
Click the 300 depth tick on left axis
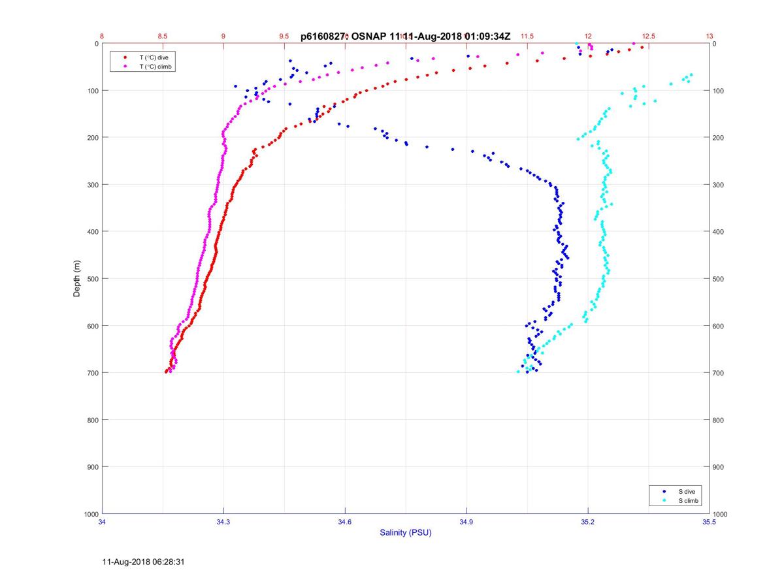click(x=93, y=185)
